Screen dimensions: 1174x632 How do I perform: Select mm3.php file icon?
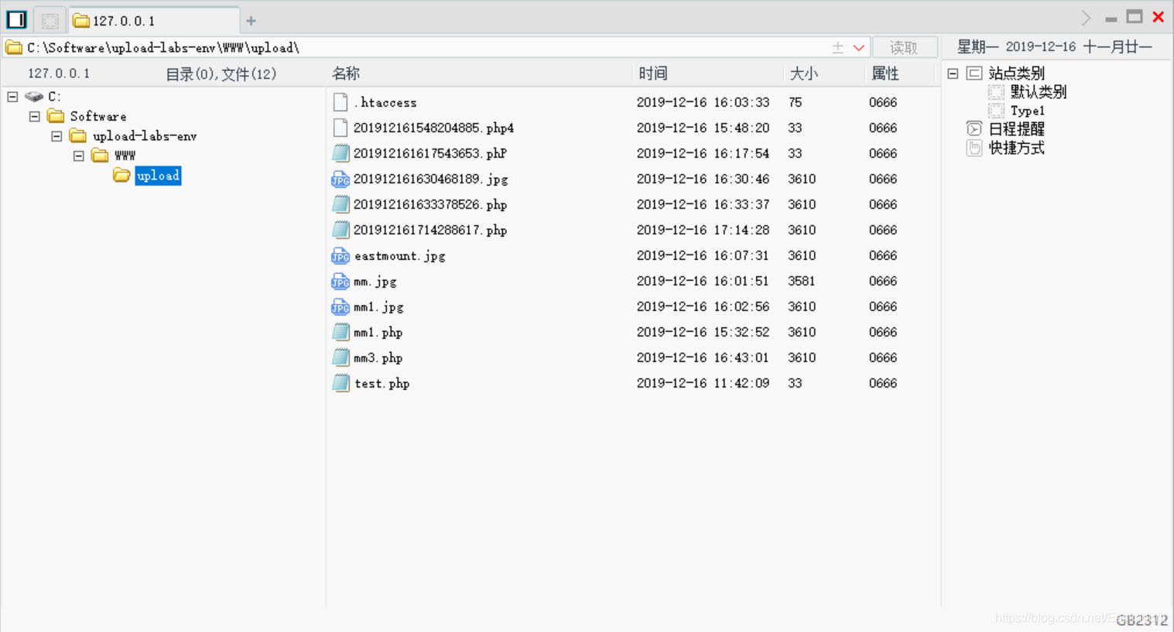(341, 357)
